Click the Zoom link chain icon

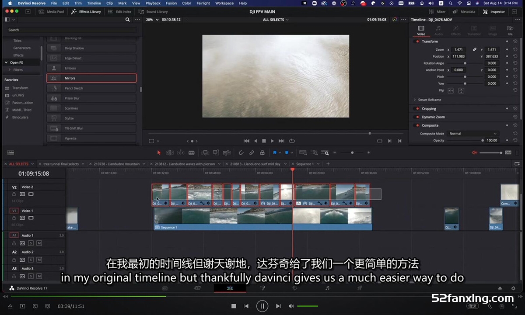(475, 49)
